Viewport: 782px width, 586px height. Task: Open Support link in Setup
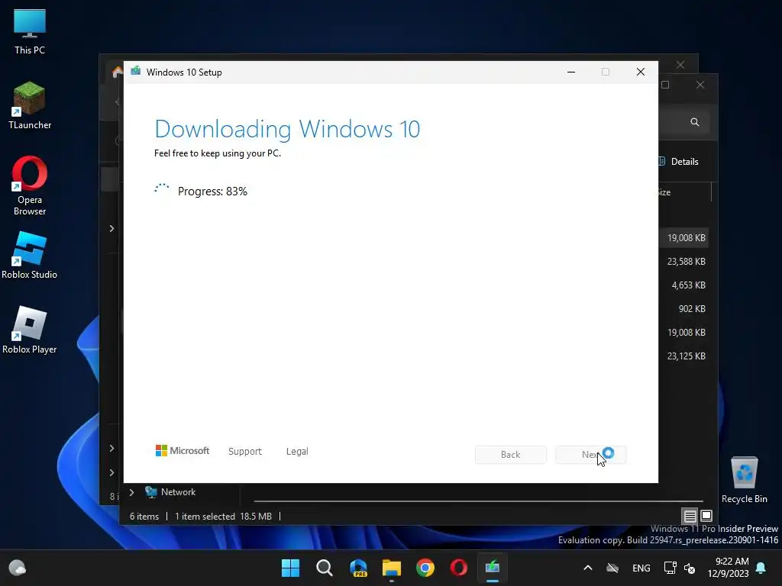(245, 451)
